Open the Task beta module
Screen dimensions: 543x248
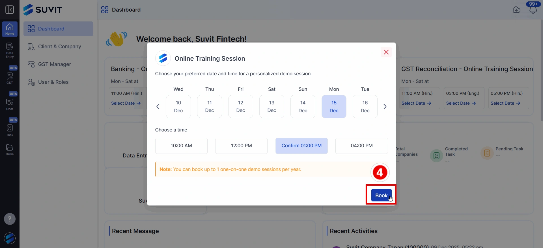point(10,130)
